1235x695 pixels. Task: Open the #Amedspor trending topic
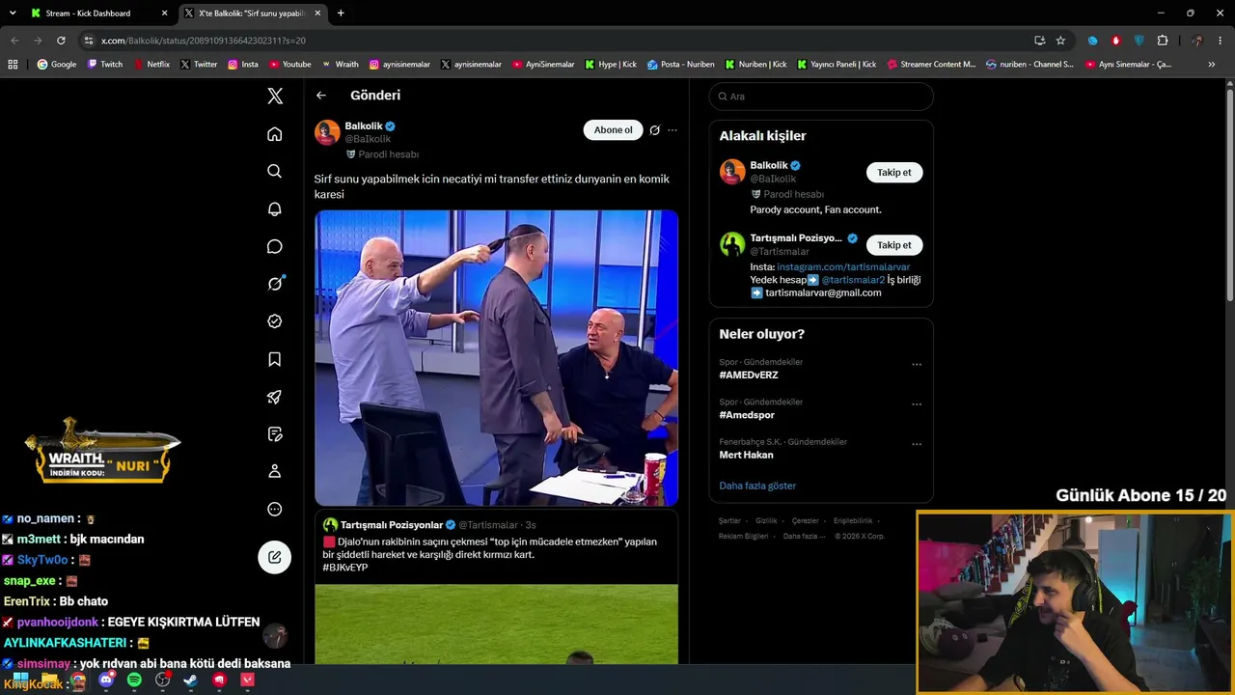tap(747, 415)
